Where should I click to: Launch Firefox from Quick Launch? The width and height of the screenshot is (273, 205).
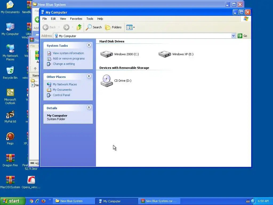[x=43, y=201]
